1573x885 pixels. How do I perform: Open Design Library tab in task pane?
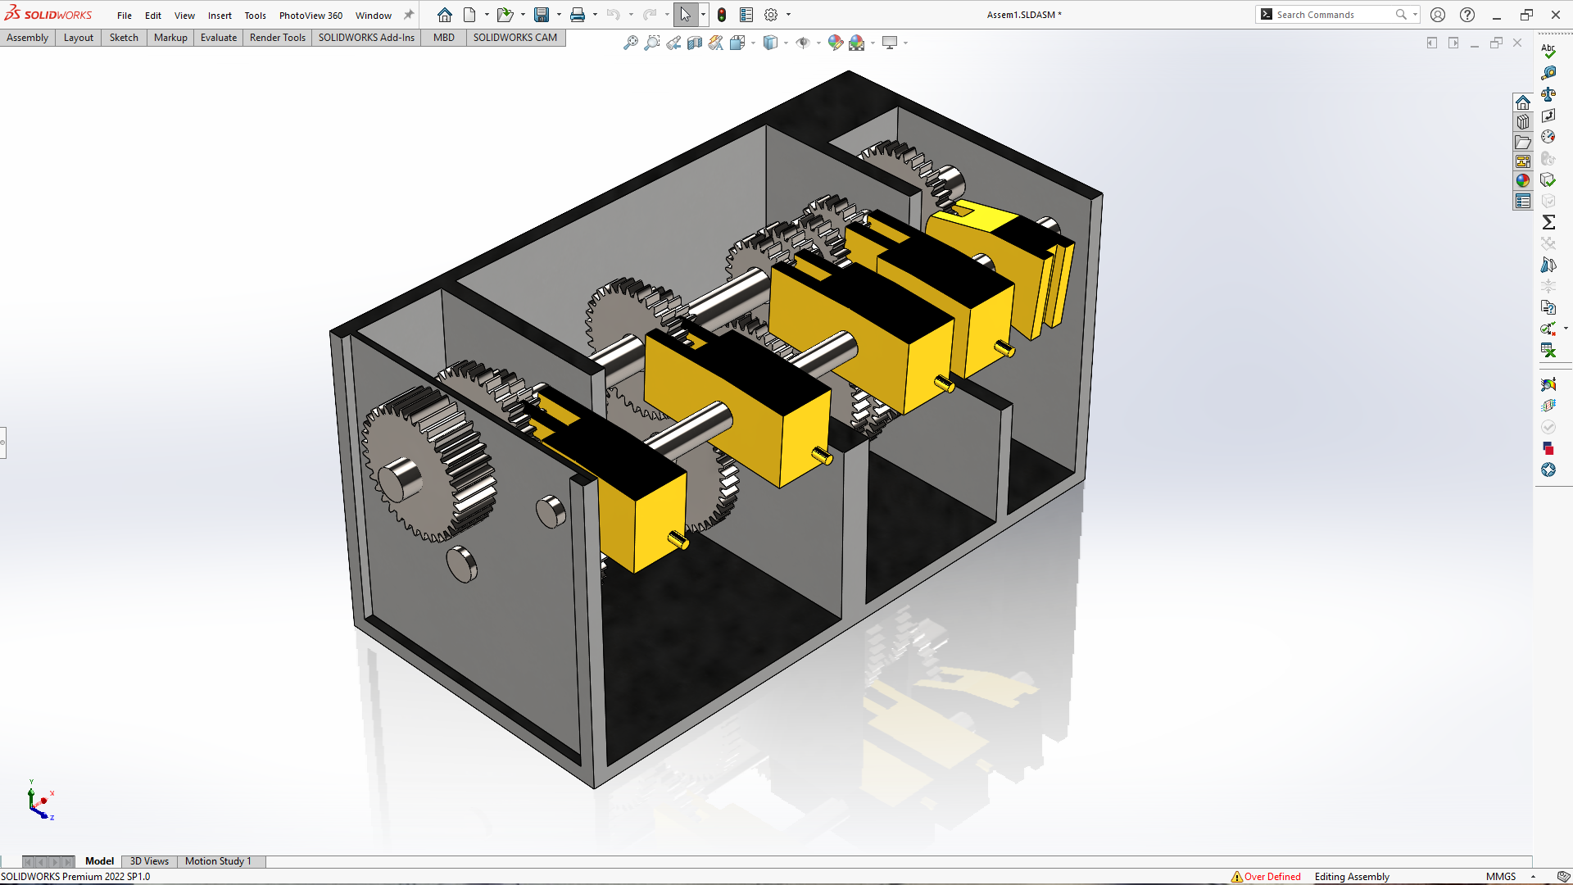click(1523, 122)
